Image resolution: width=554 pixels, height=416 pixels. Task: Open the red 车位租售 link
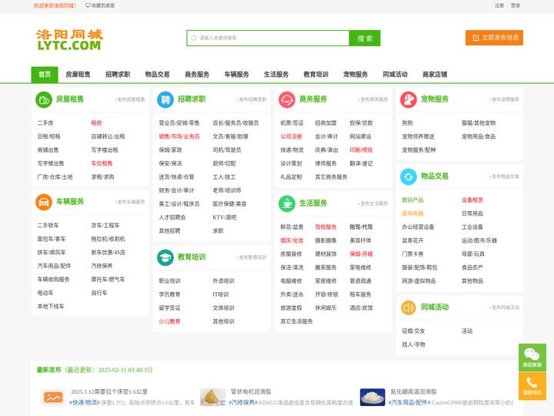pos(102,163)
